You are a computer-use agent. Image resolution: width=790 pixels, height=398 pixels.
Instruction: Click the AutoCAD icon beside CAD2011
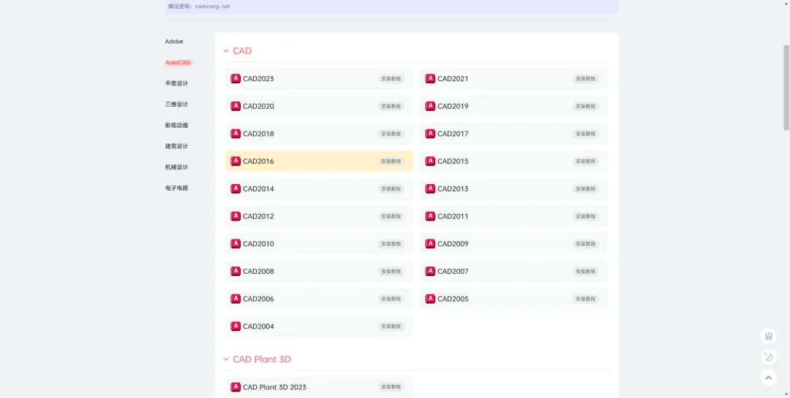[430, 216]
